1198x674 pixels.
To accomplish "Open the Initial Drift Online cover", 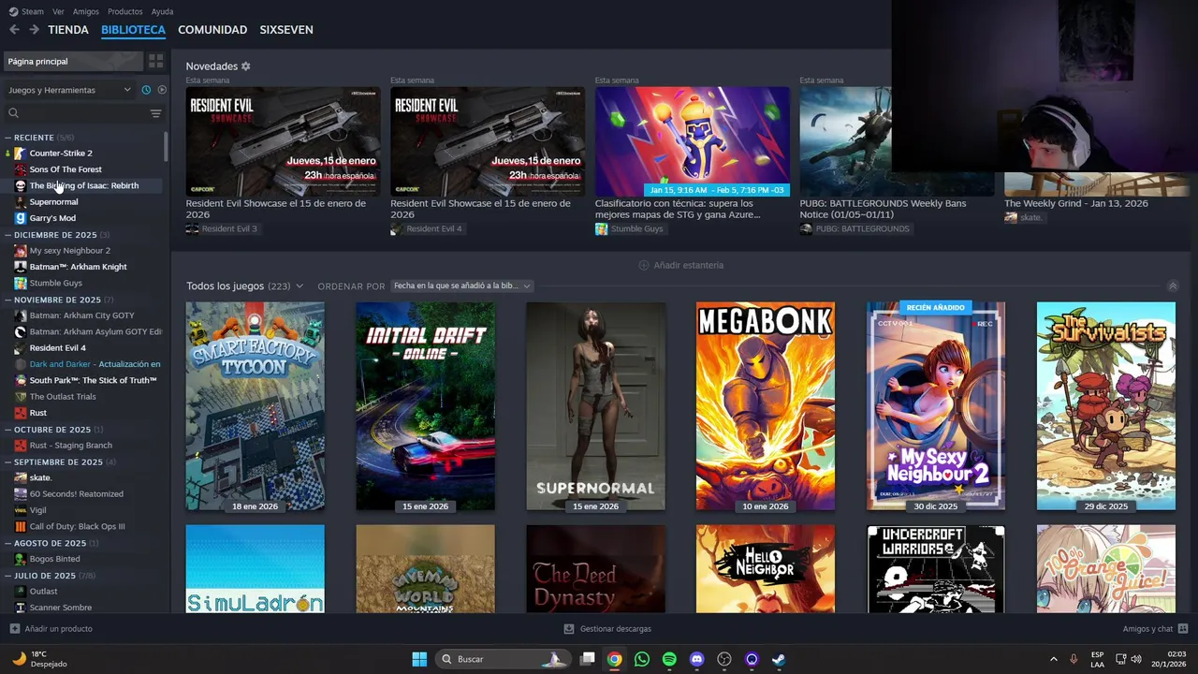I will (425, 406).
